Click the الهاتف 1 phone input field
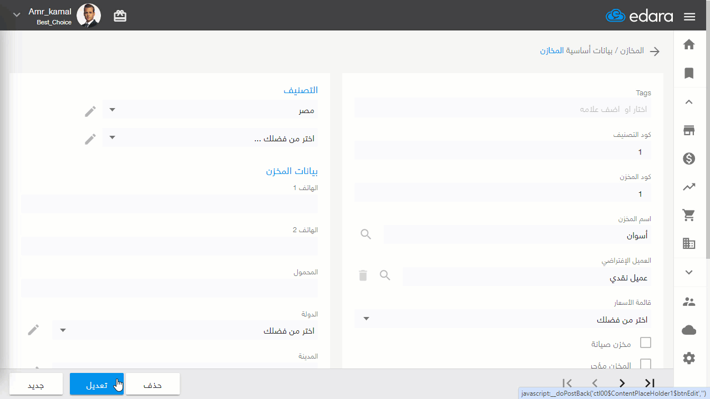The image size is (710, 399). click(x=169, y=204)
